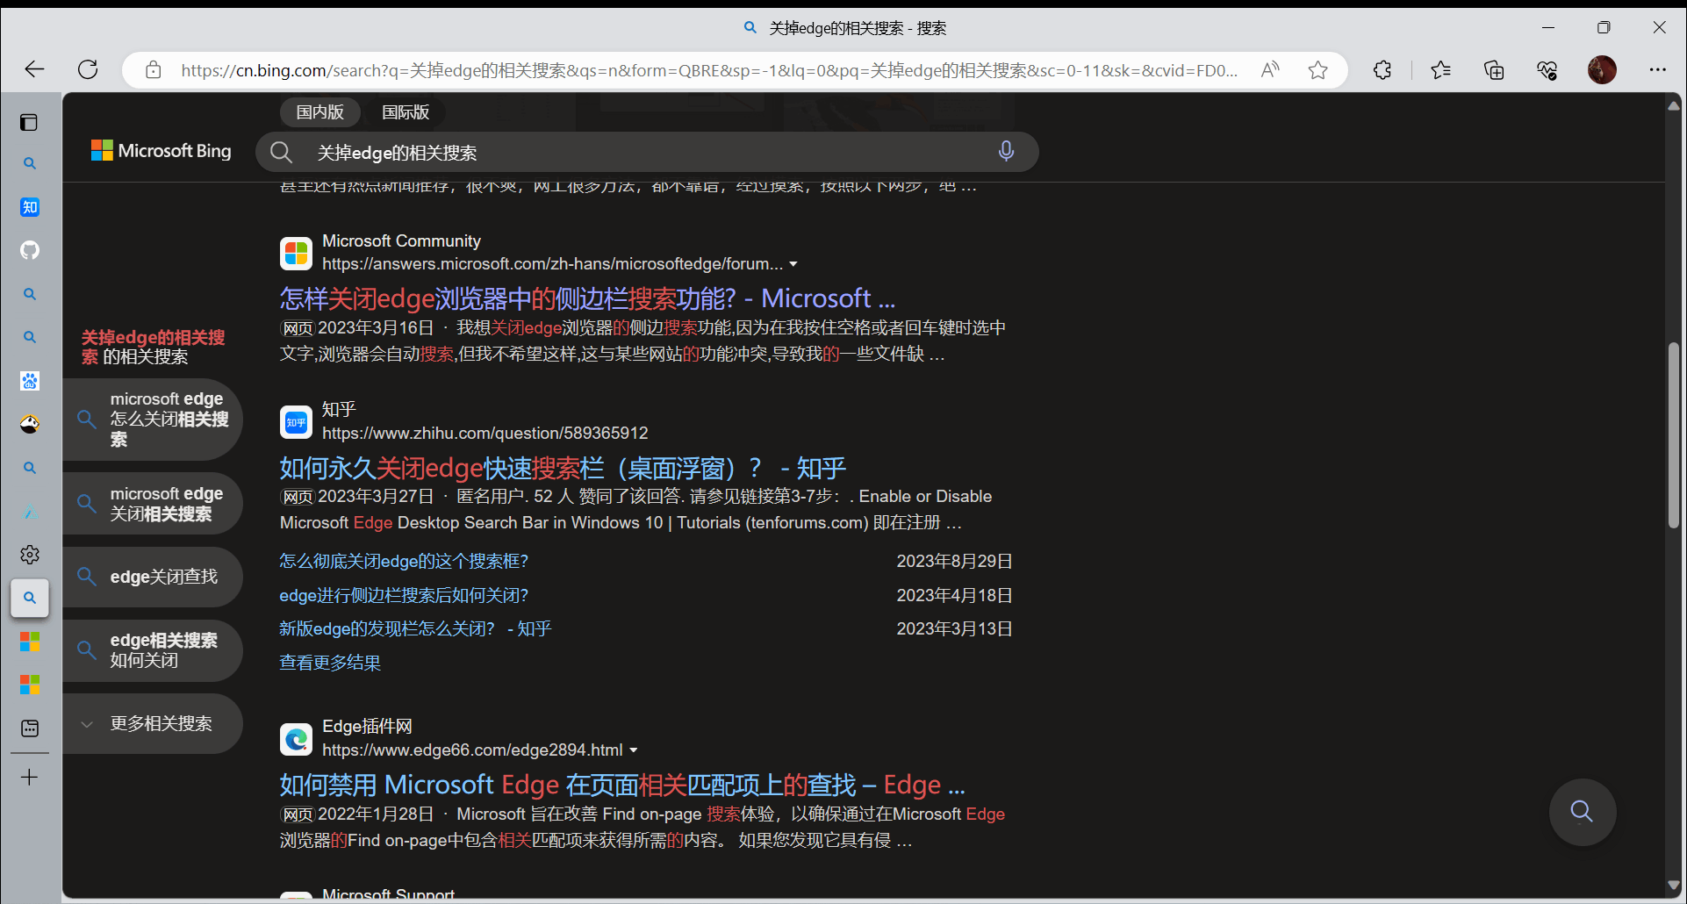Open Browser essentials heart icon
The width and height of the screenshot is (1687, 904).
click(x=1547, y=70)
